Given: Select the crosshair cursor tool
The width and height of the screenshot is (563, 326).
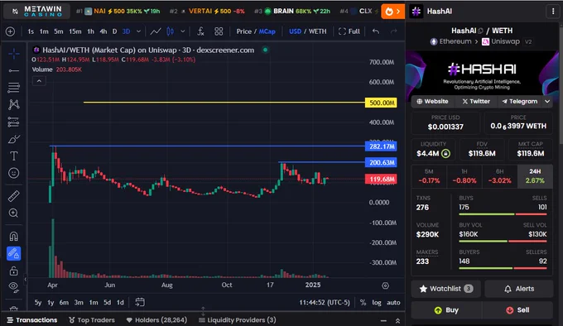Looking at the screenshot, I should (13, 54).
